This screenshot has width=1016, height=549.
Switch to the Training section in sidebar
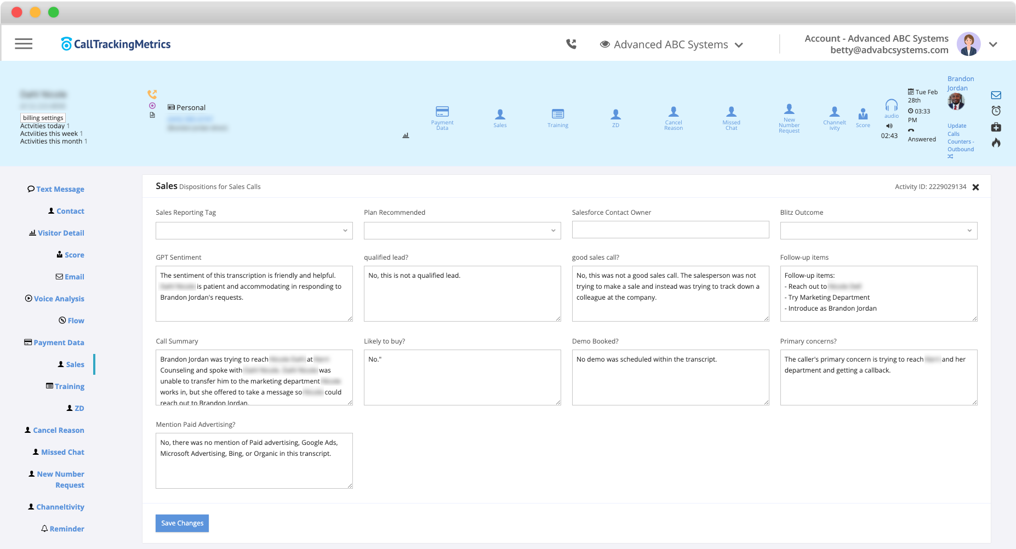[70, 386]
